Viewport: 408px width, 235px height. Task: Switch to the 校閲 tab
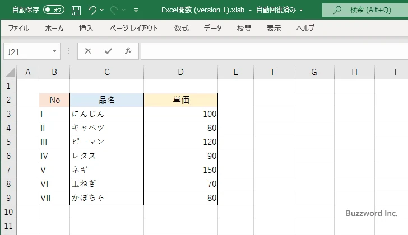pyautogui.click(x=244, y=28)
